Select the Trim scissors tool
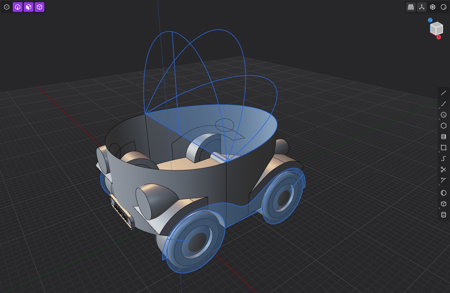Viewport: 450px width, 293px height. coord(444,170)
